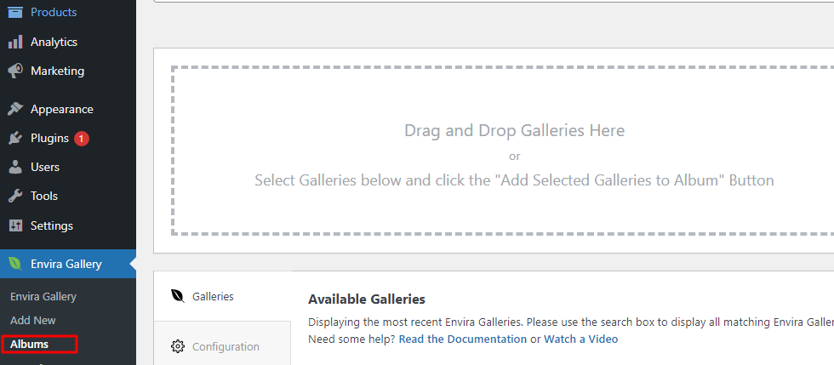Image resolution: width=834 pixels, height=365 pixels.
Task: Click the Settings sliders icon
Action: 15,225
